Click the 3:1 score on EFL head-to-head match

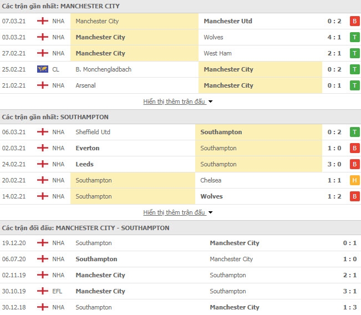[x=350, y=291]
